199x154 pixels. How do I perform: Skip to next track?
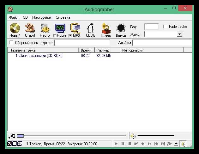(x=163, y=144)
